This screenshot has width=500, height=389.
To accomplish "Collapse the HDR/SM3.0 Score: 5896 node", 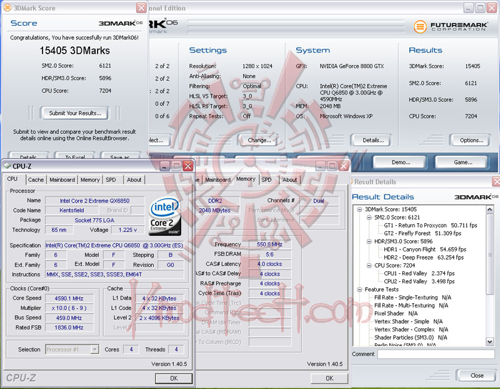I will pyautogui.click(x=369, y=241).
